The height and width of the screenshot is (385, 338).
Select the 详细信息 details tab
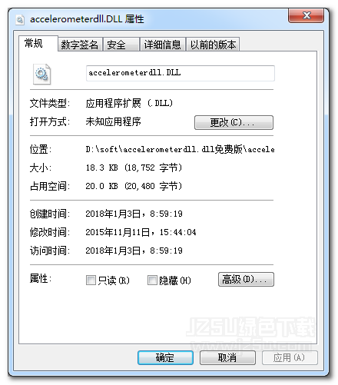coord(163,45)
